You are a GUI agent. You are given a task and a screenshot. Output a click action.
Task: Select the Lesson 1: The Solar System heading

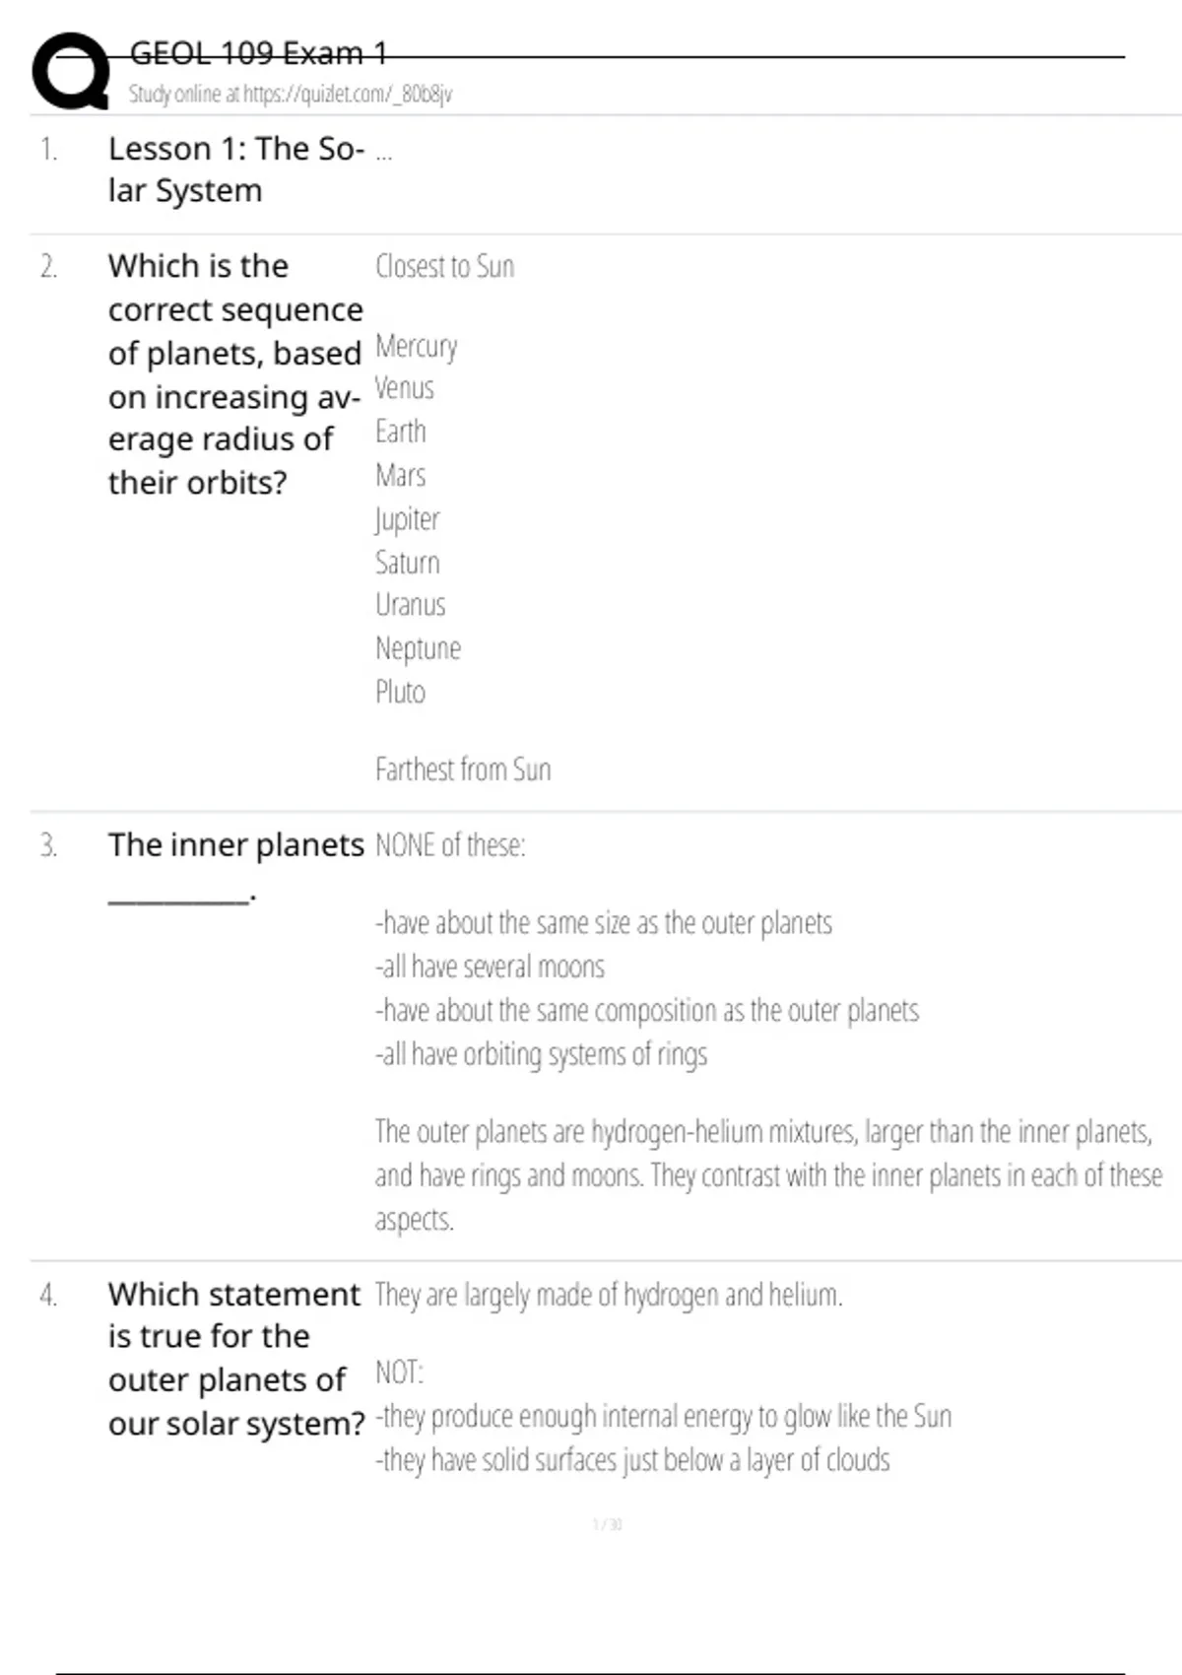pos(235,169)
